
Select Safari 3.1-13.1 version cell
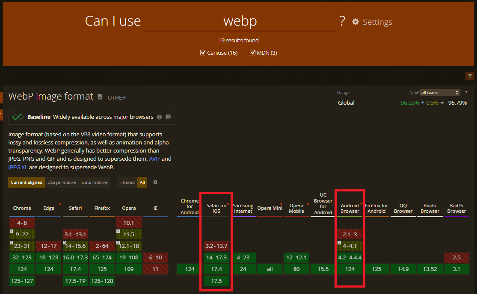pos(75,234)
